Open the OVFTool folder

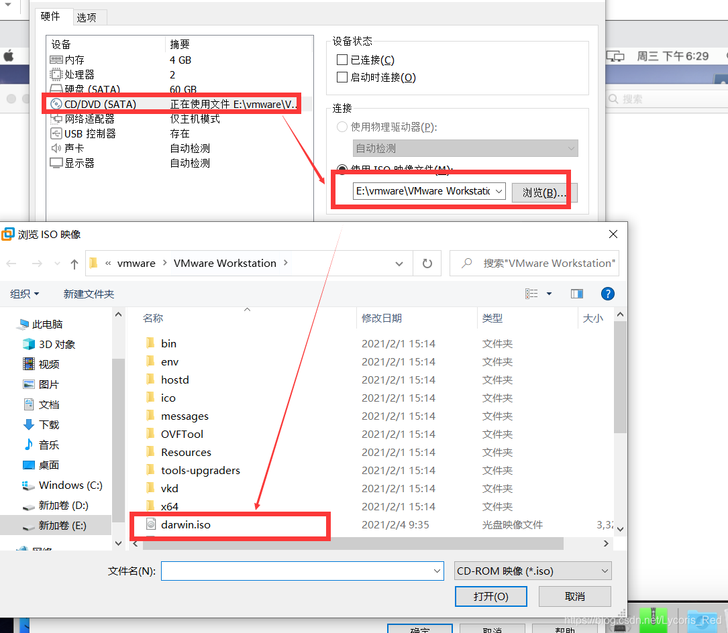click(182, 435)
